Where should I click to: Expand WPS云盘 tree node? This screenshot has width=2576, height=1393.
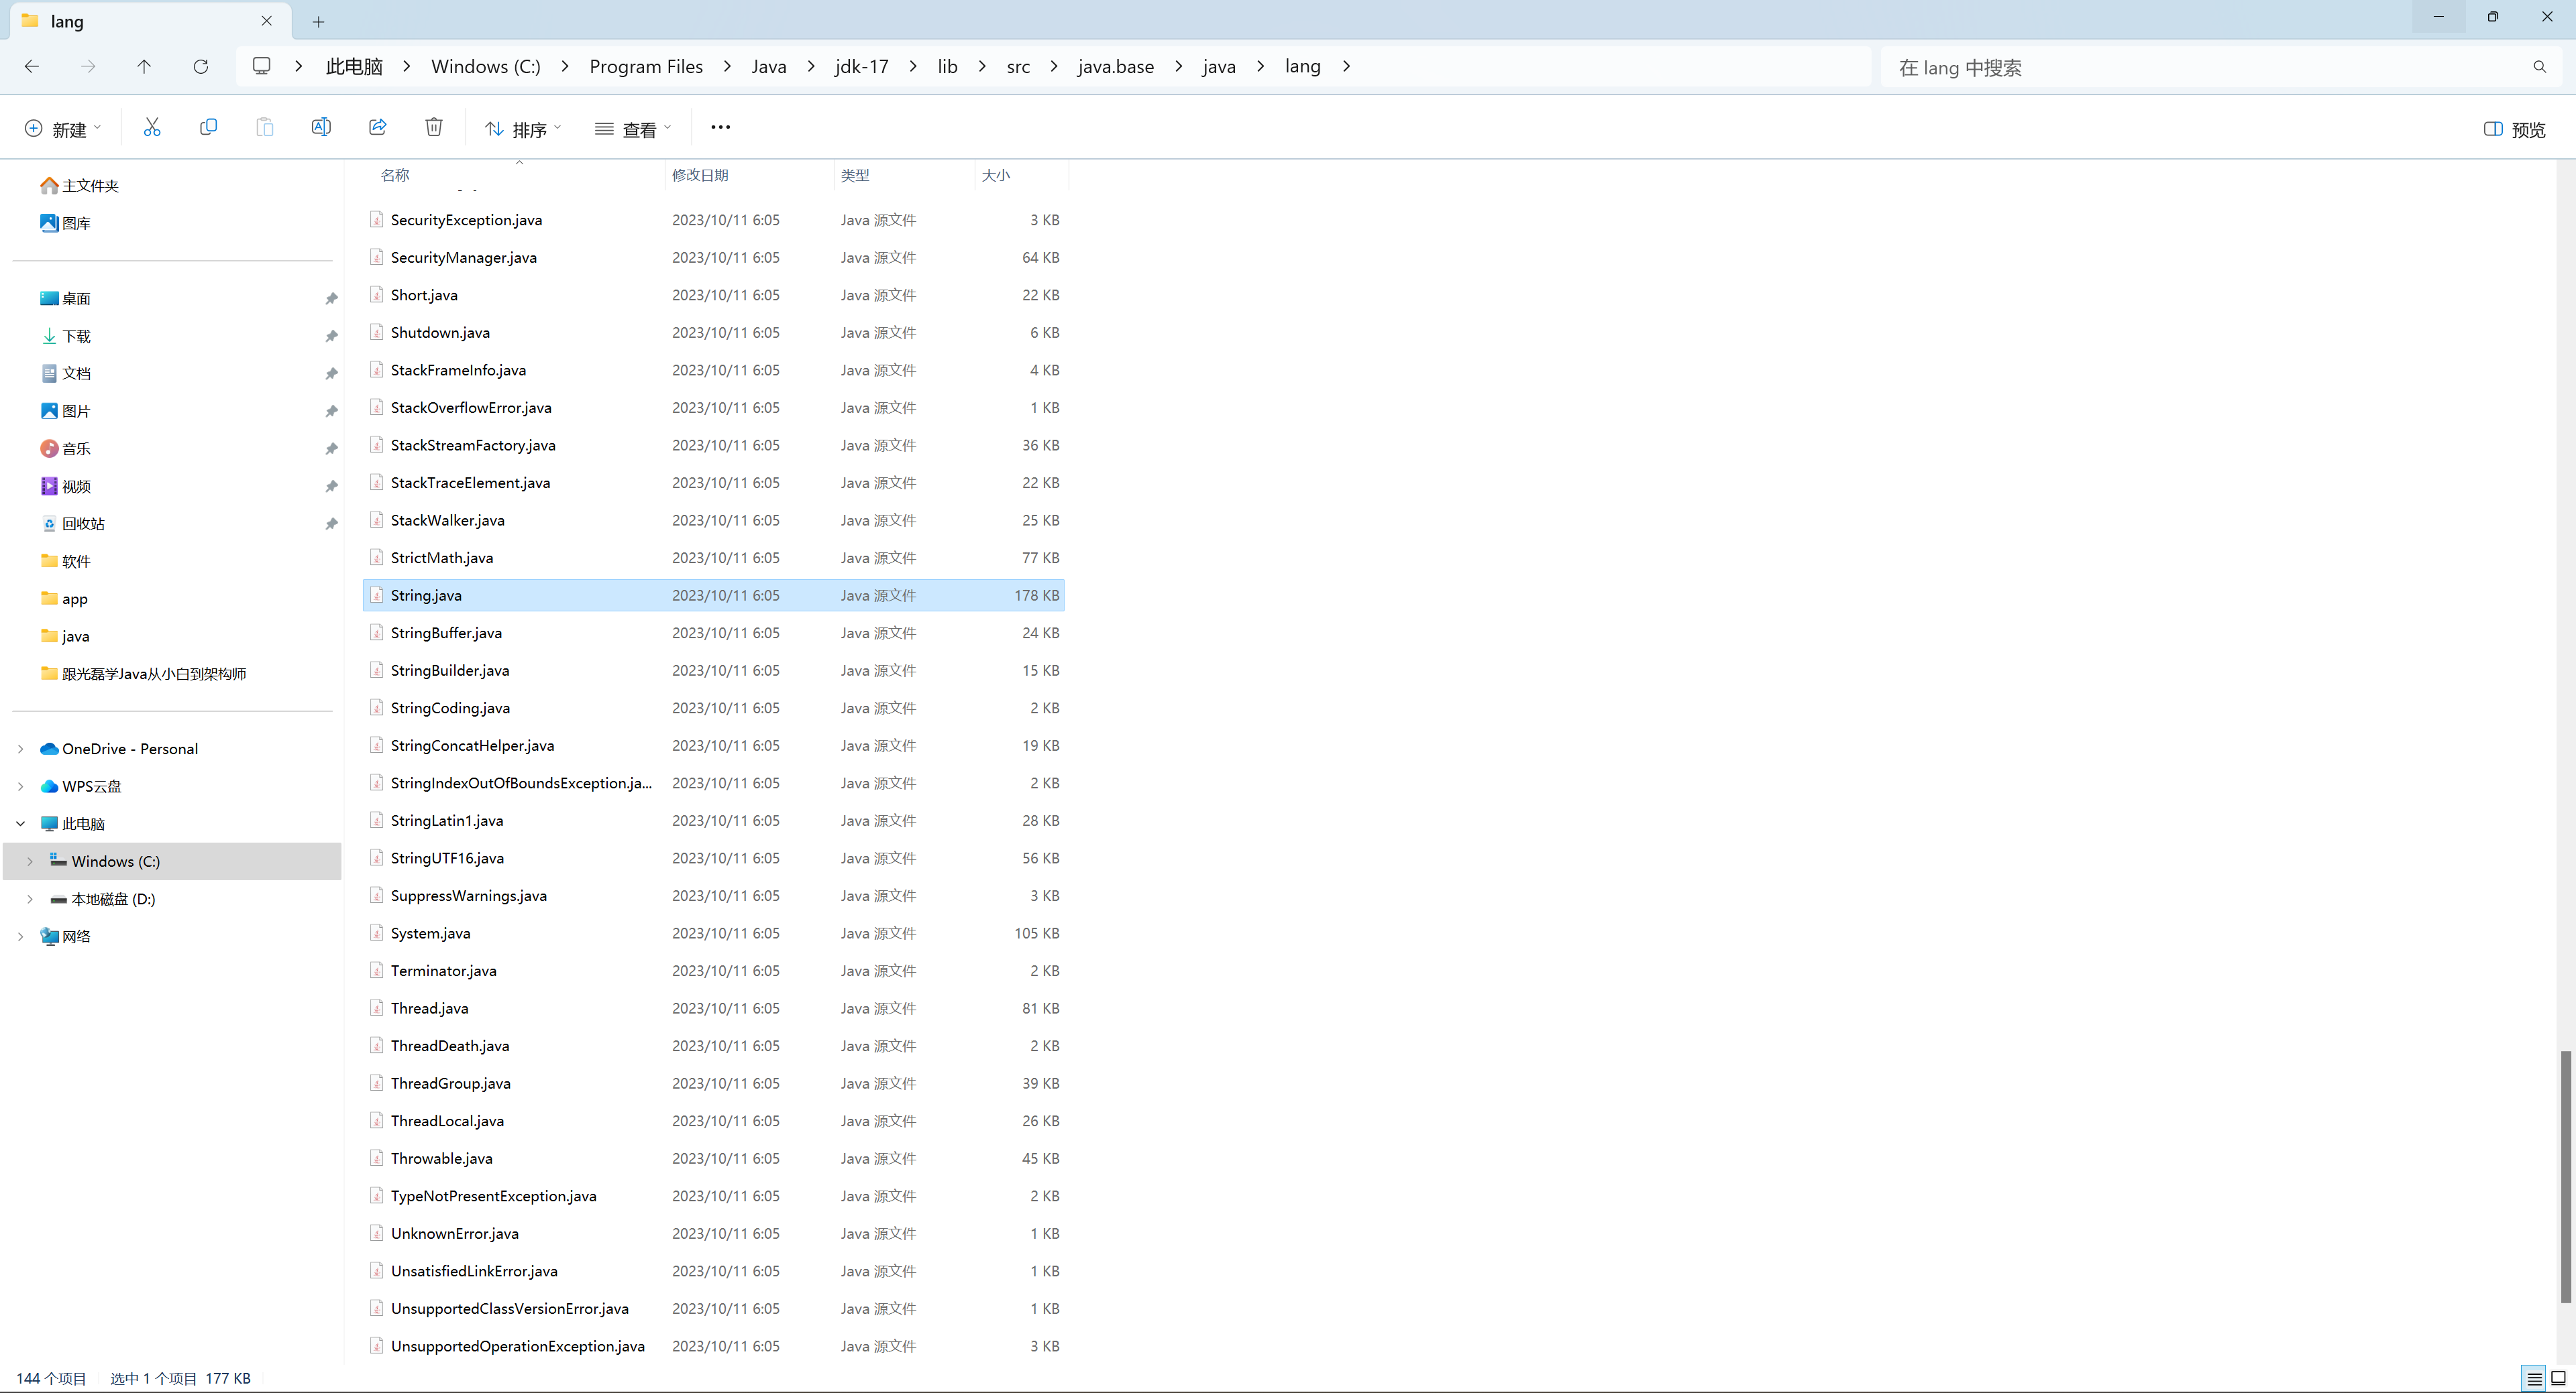pos(20,786)
